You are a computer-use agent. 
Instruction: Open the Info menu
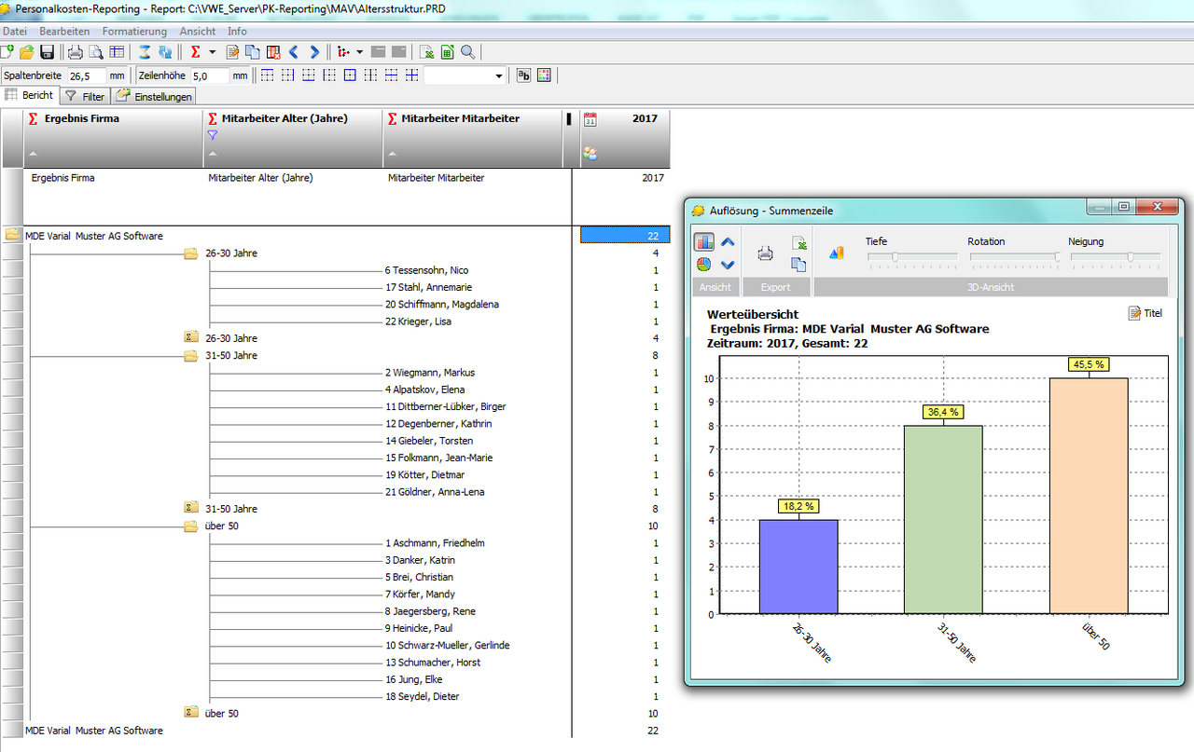coord(237,32)
